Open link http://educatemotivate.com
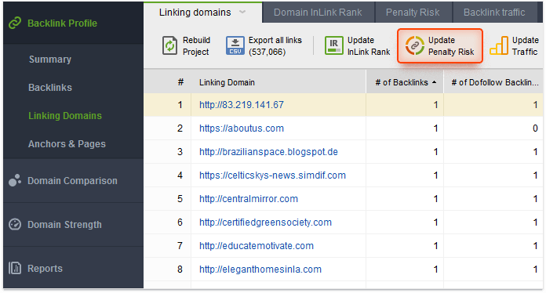546x293 pixels. tap(257, 246)
